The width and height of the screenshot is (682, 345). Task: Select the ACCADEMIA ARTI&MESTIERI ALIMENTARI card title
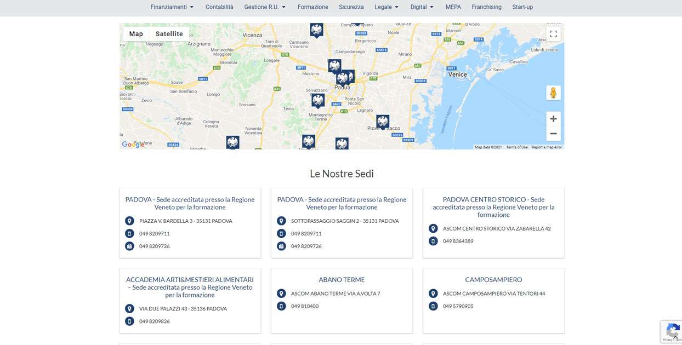pos(190,287)
